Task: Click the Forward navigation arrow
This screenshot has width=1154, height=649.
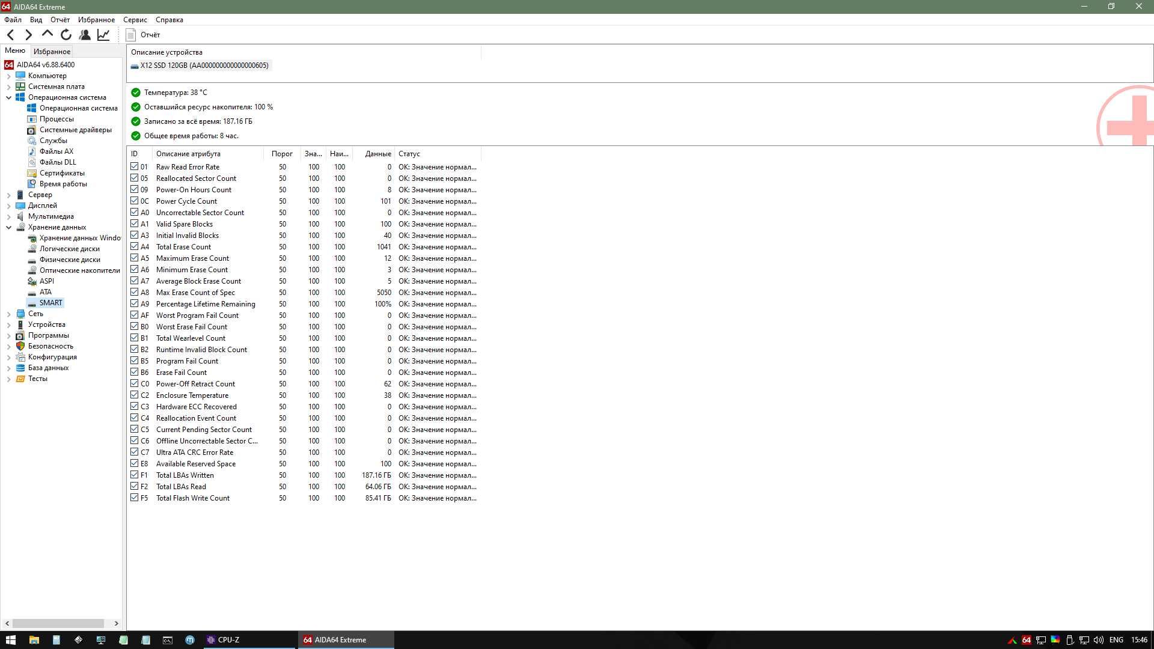Action: 28,35
